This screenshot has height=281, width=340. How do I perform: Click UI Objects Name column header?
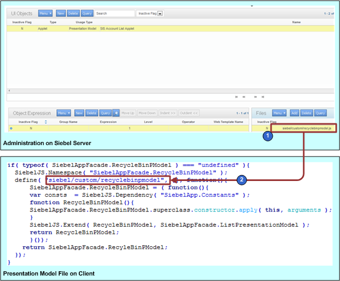296,22
